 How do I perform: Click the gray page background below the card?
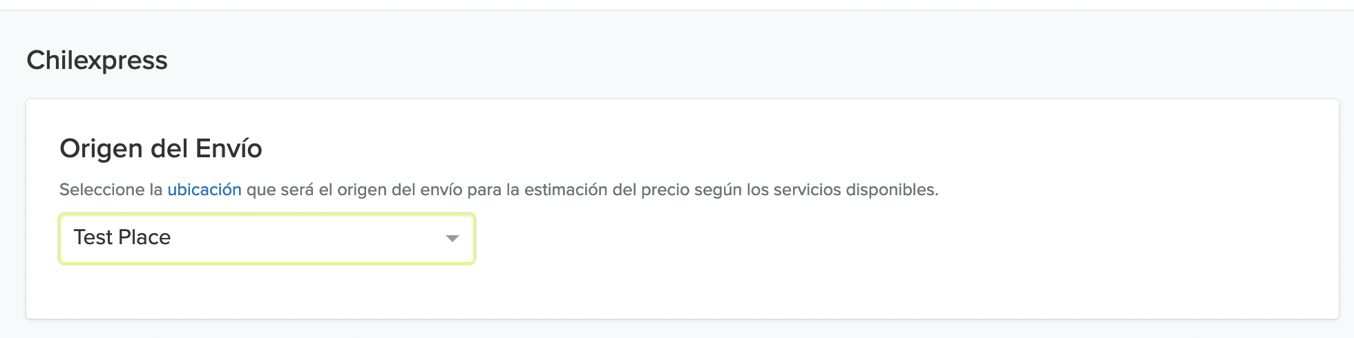[x=677, y=329]
